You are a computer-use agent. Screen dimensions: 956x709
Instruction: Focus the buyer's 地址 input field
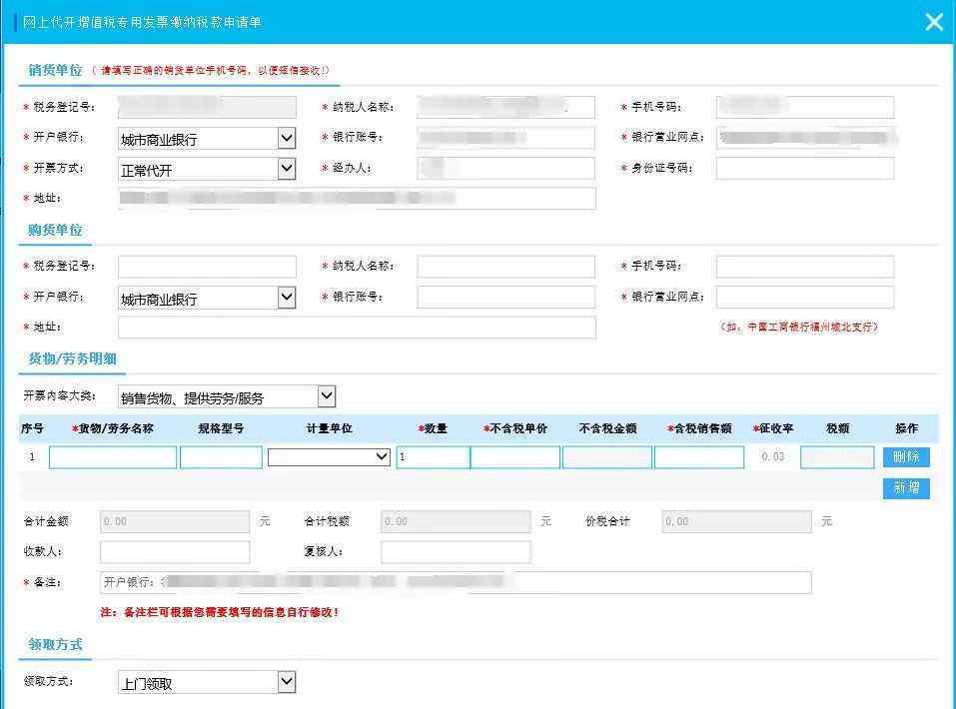(x=357, y=328)
